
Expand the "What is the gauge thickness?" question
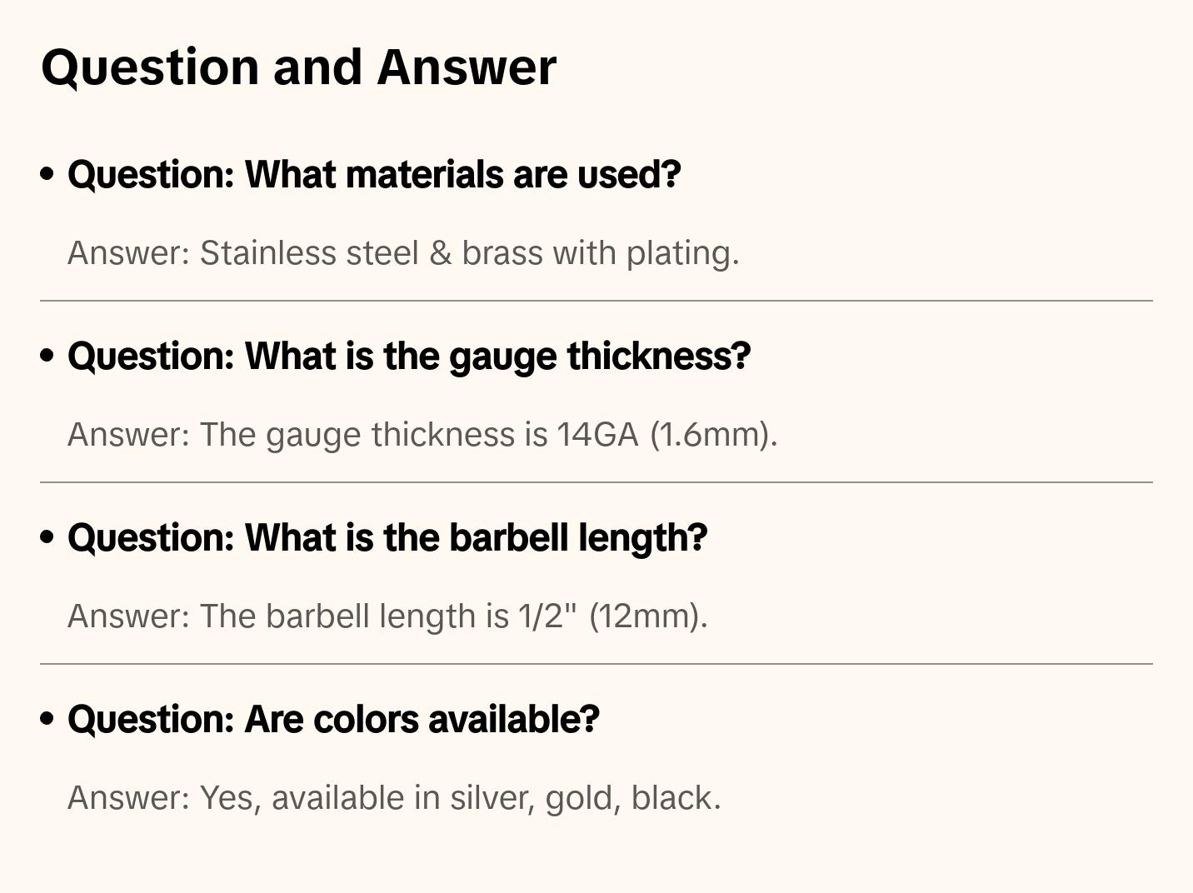point(409,357)
